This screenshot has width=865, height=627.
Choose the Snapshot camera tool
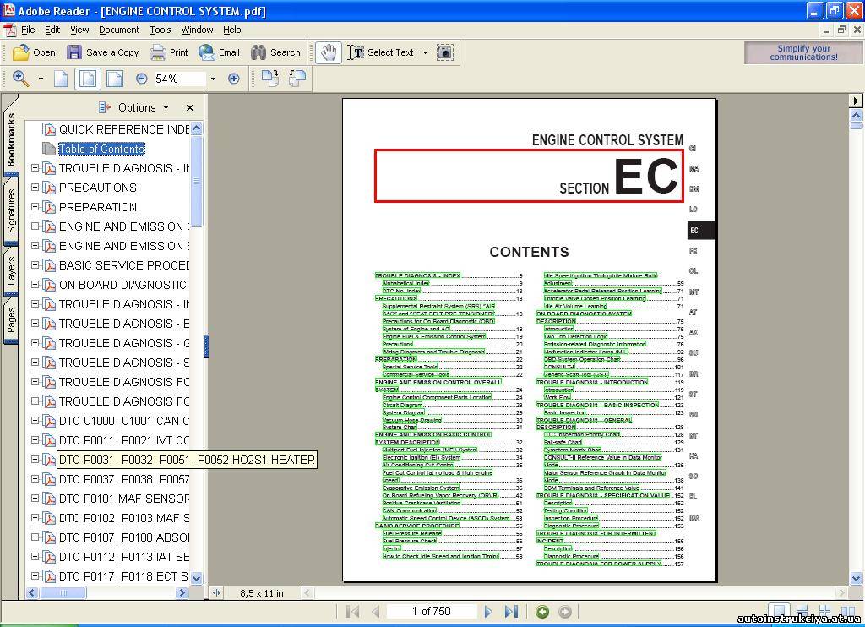coord(444,52)
